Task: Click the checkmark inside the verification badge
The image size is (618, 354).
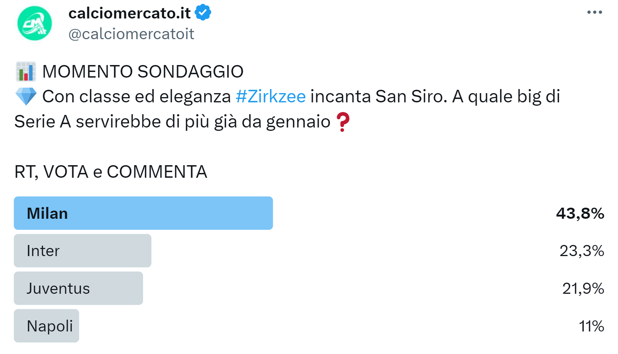Action: (202, 12)
